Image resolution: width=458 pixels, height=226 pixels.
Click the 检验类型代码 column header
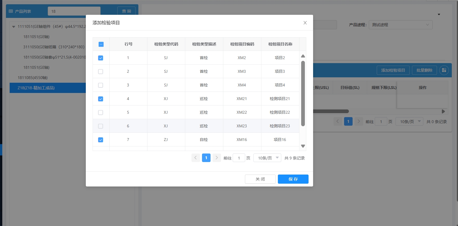(166, 44)
